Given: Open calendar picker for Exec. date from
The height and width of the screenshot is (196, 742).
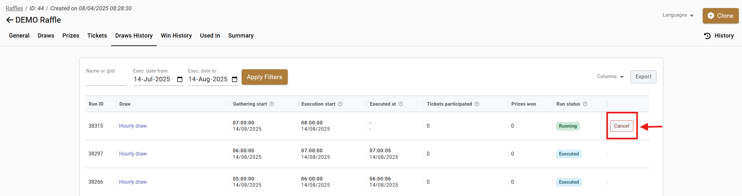Looking at the screenshot, I should click(x=180, y=79).
